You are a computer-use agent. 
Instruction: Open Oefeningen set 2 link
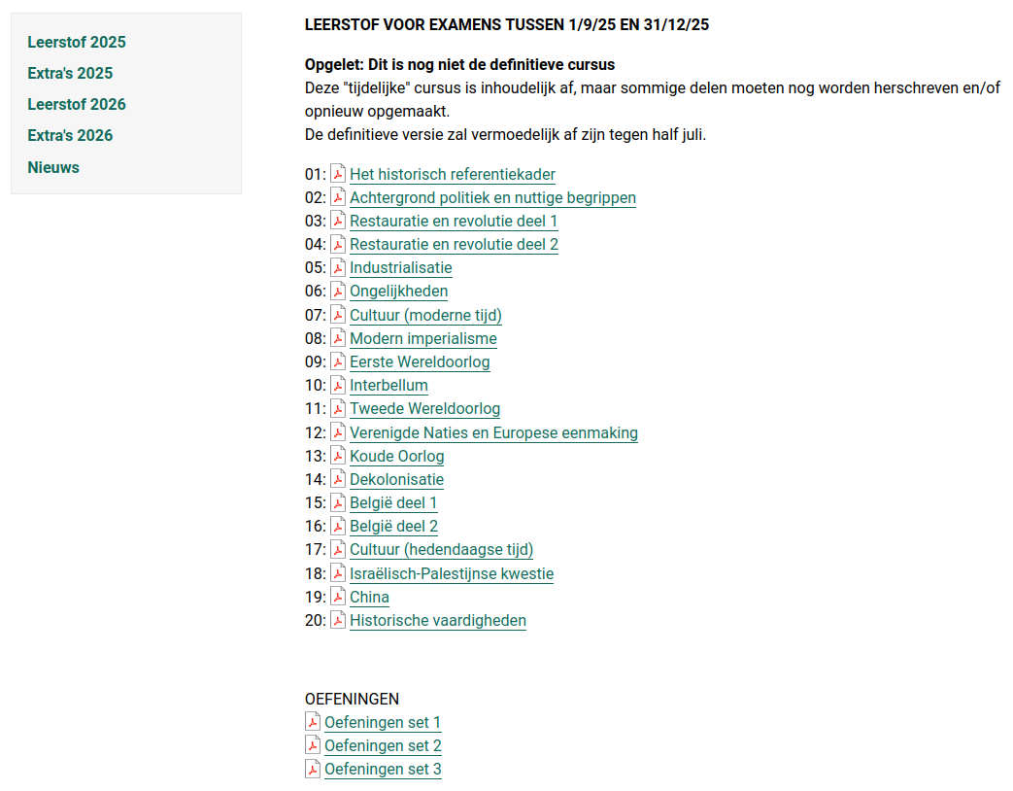click(x=383, y=745)
